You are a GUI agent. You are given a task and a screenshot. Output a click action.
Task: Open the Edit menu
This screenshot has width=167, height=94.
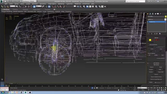[x=6, y=4]
